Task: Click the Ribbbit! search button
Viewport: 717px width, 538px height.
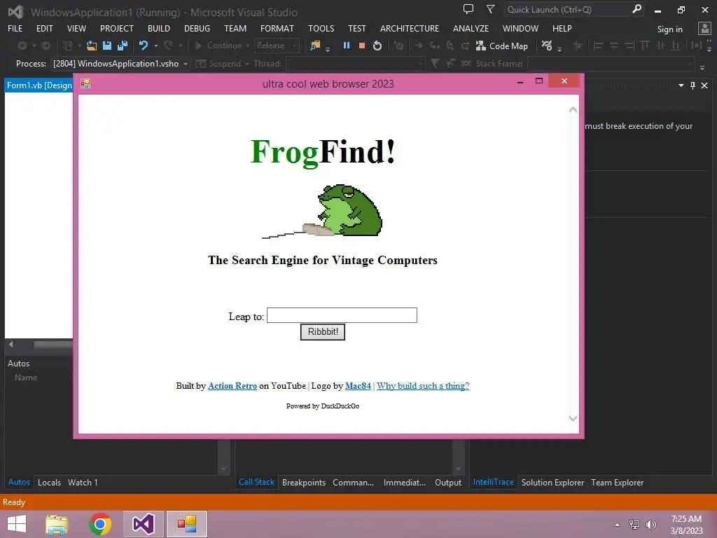Action: [323, 331]
